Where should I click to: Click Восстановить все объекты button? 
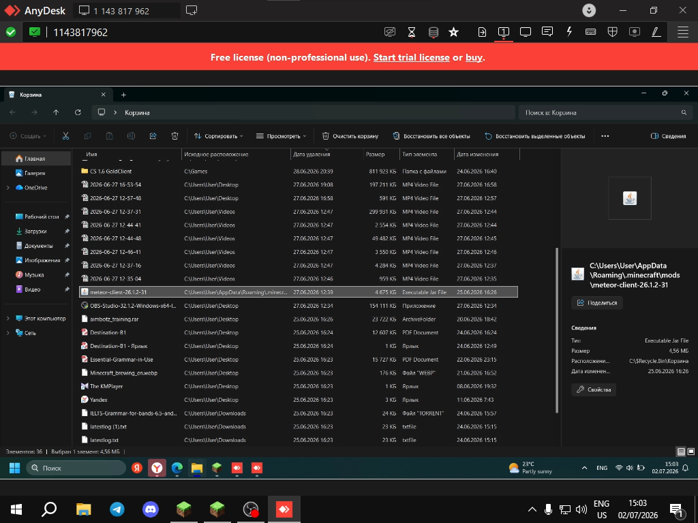click(431, 136)
